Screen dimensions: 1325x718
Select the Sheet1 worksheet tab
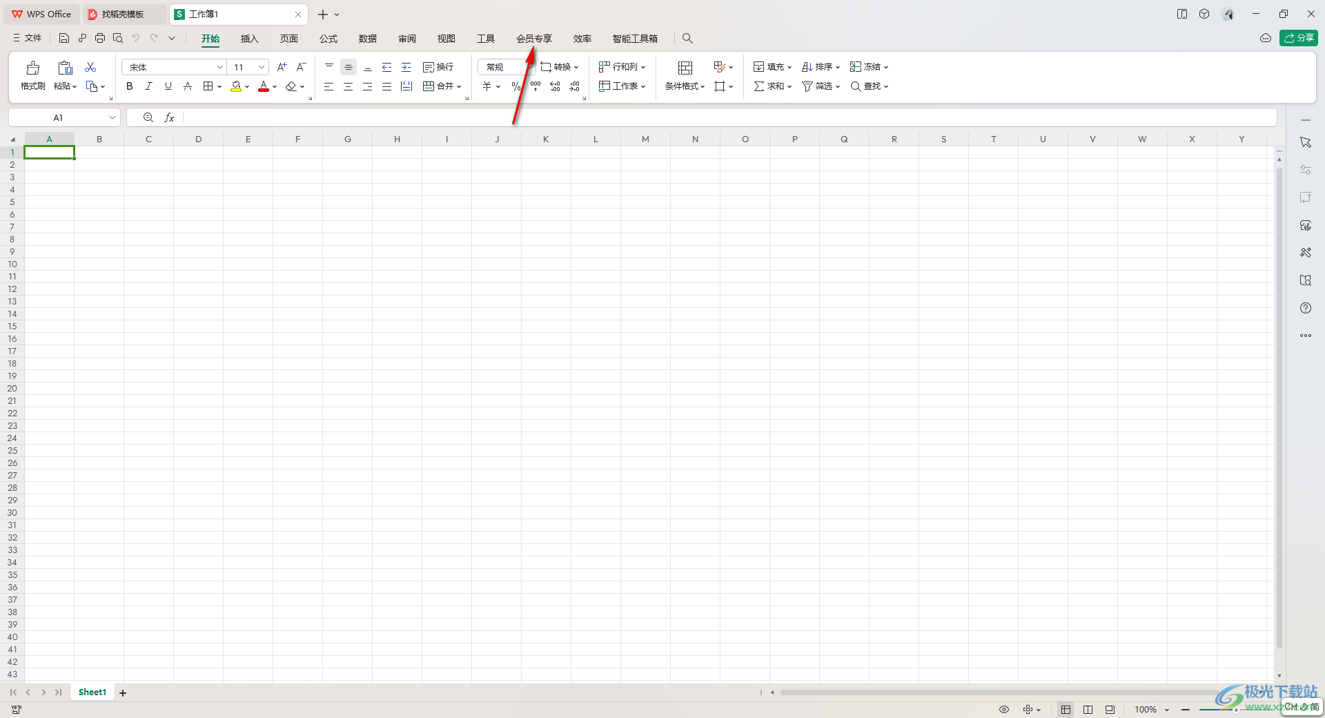[92, 692]
